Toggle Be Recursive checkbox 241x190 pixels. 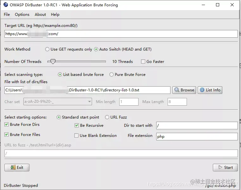(77, 125)
